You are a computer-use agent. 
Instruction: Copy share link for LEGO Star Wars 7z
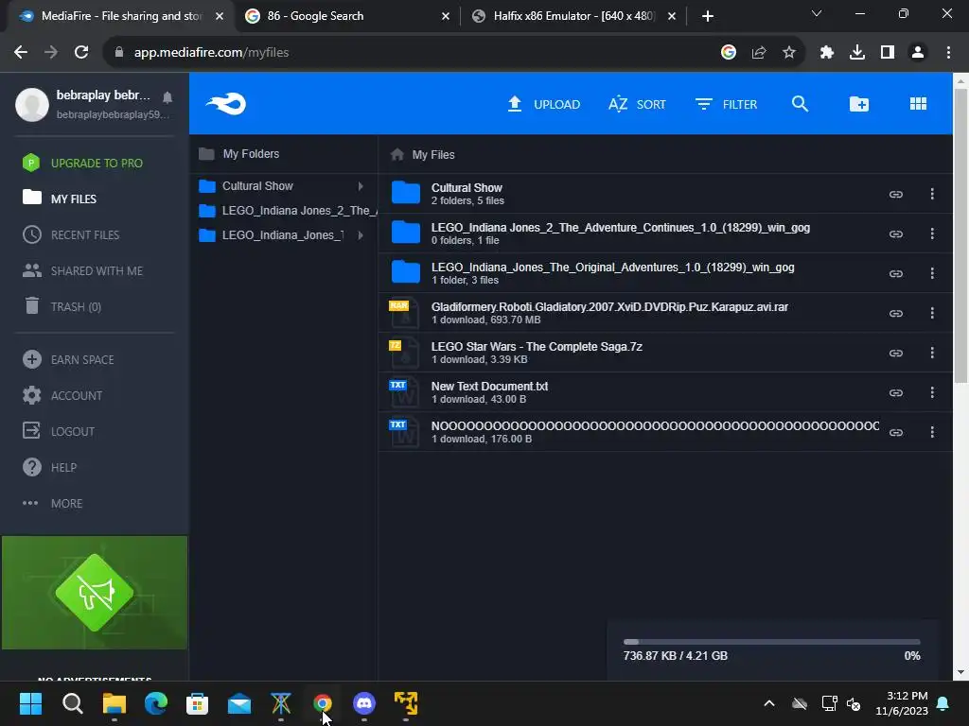(x=895, y=354)
